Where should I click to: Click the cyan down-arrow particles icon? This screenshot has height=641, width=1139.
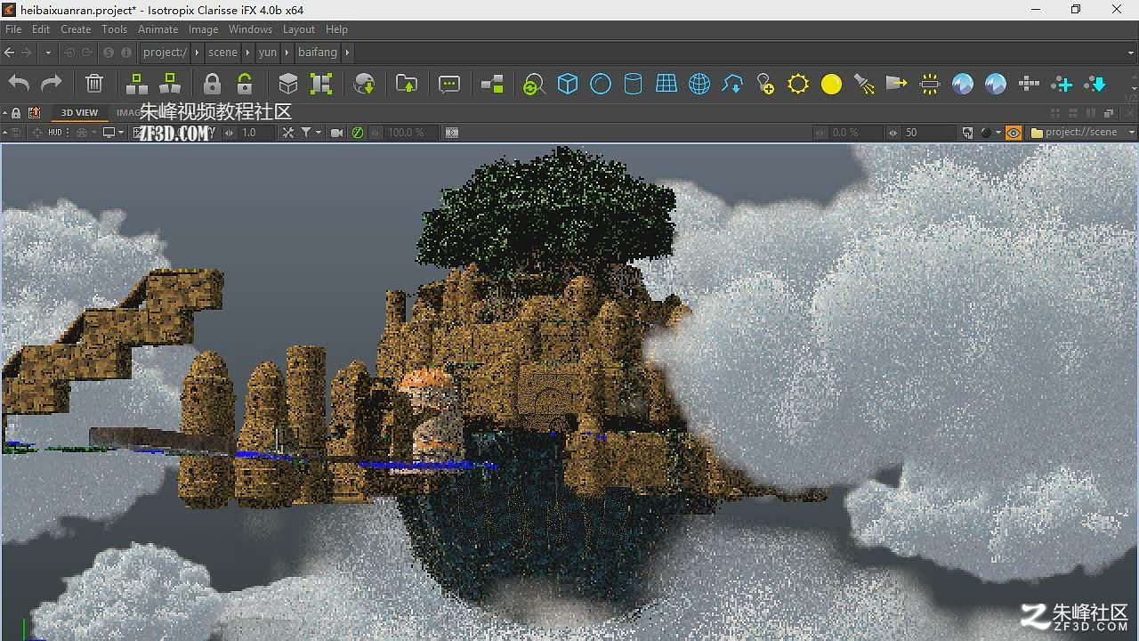click(x=1095, y=84)
